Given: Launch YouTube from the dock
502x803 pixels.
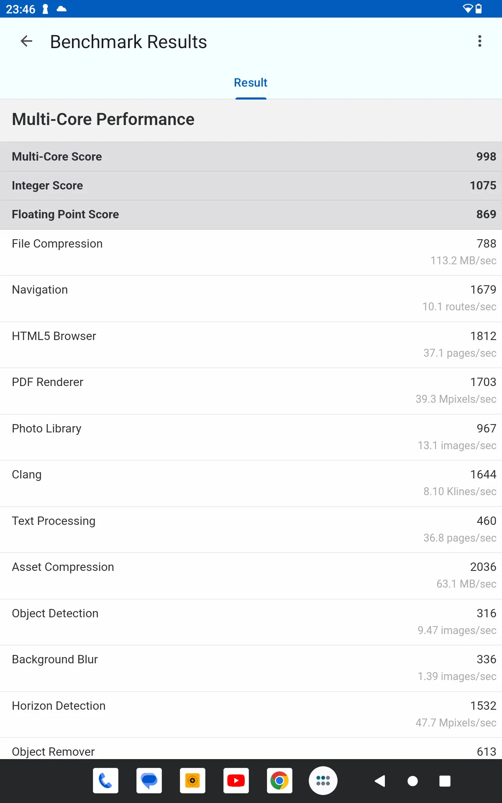Looking at the screenshot, I should click(x=236, y=780).
